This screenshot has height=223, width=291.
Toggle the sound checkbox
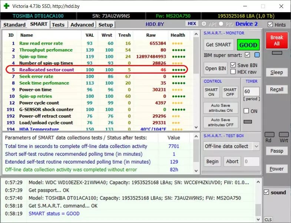coord(266,192)
